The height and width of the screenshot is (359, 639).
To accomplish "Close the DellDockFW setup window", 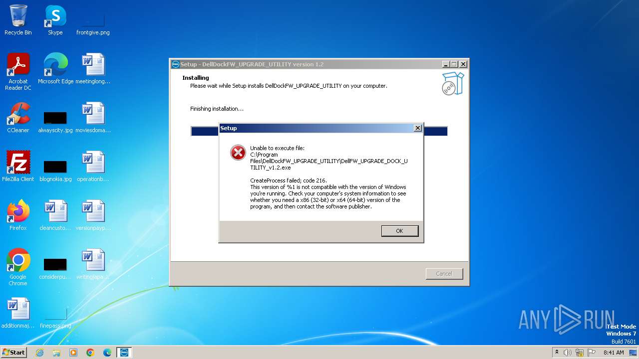I will (463, 64).
